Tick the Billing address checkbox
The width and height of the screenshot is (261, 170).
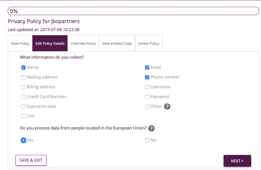(23, 87)
